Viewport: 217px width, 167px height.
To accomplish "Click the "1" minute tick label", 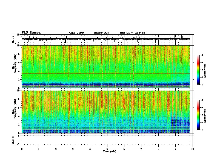I will click(x=39, y=149).
